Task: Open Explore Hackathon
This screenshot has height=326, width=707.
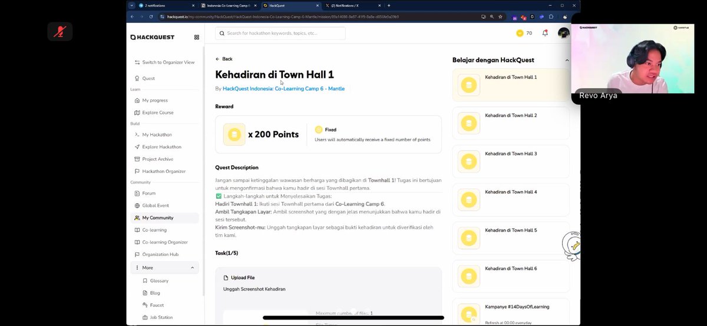Action: tap(164, 147)
